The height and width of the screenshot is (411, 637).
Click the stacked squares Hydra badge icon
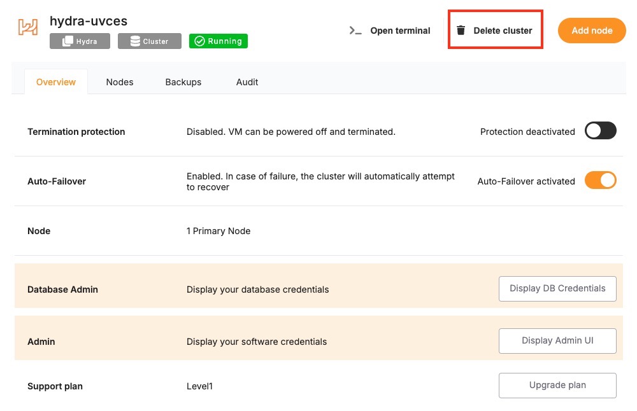pos(67,41)
